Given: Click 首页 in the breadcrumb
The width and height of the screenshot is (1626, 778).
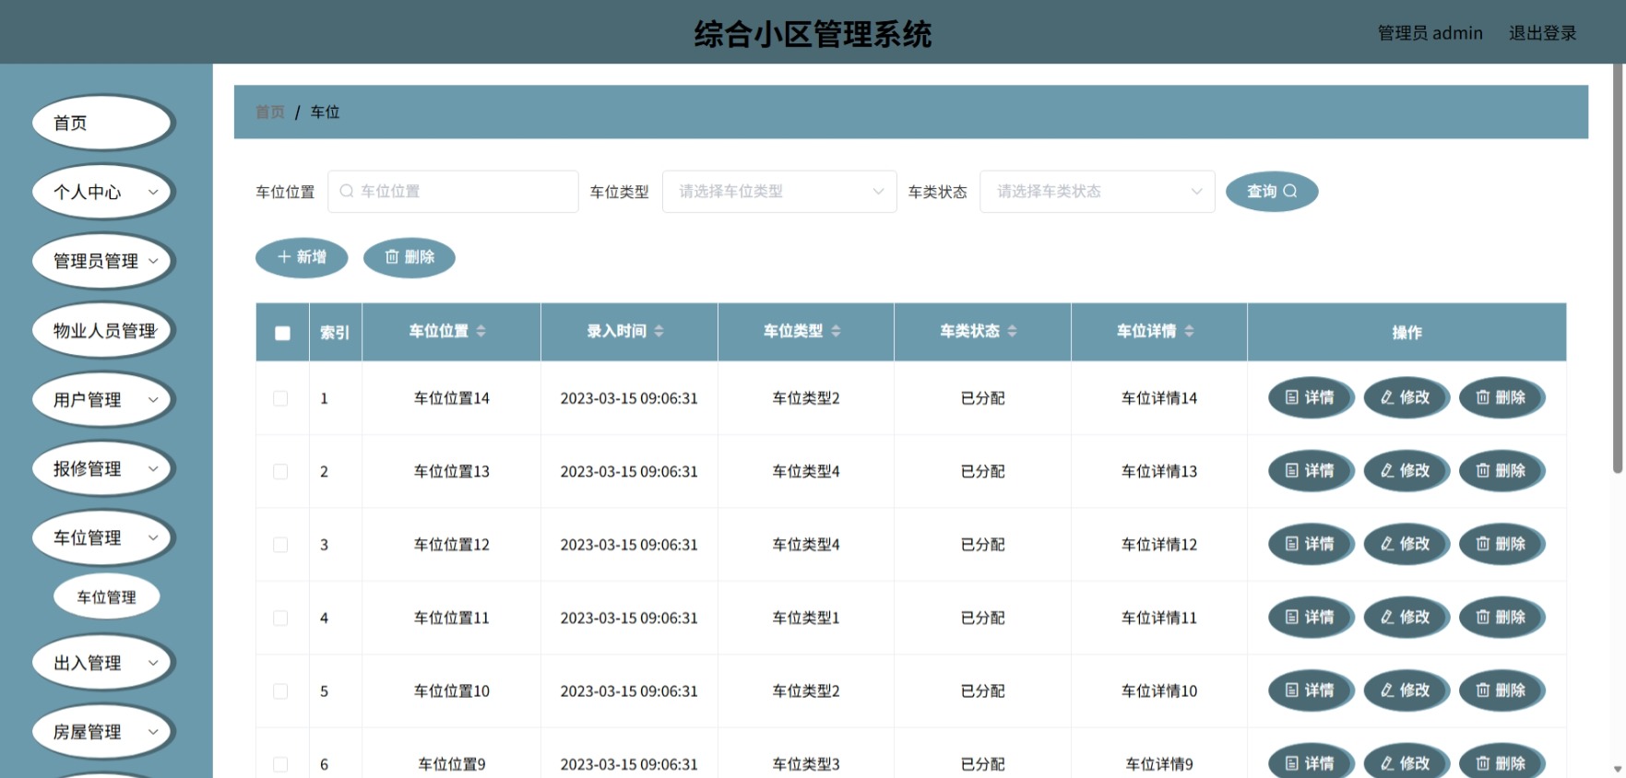Looking at the screenshot, I should 270,112.
